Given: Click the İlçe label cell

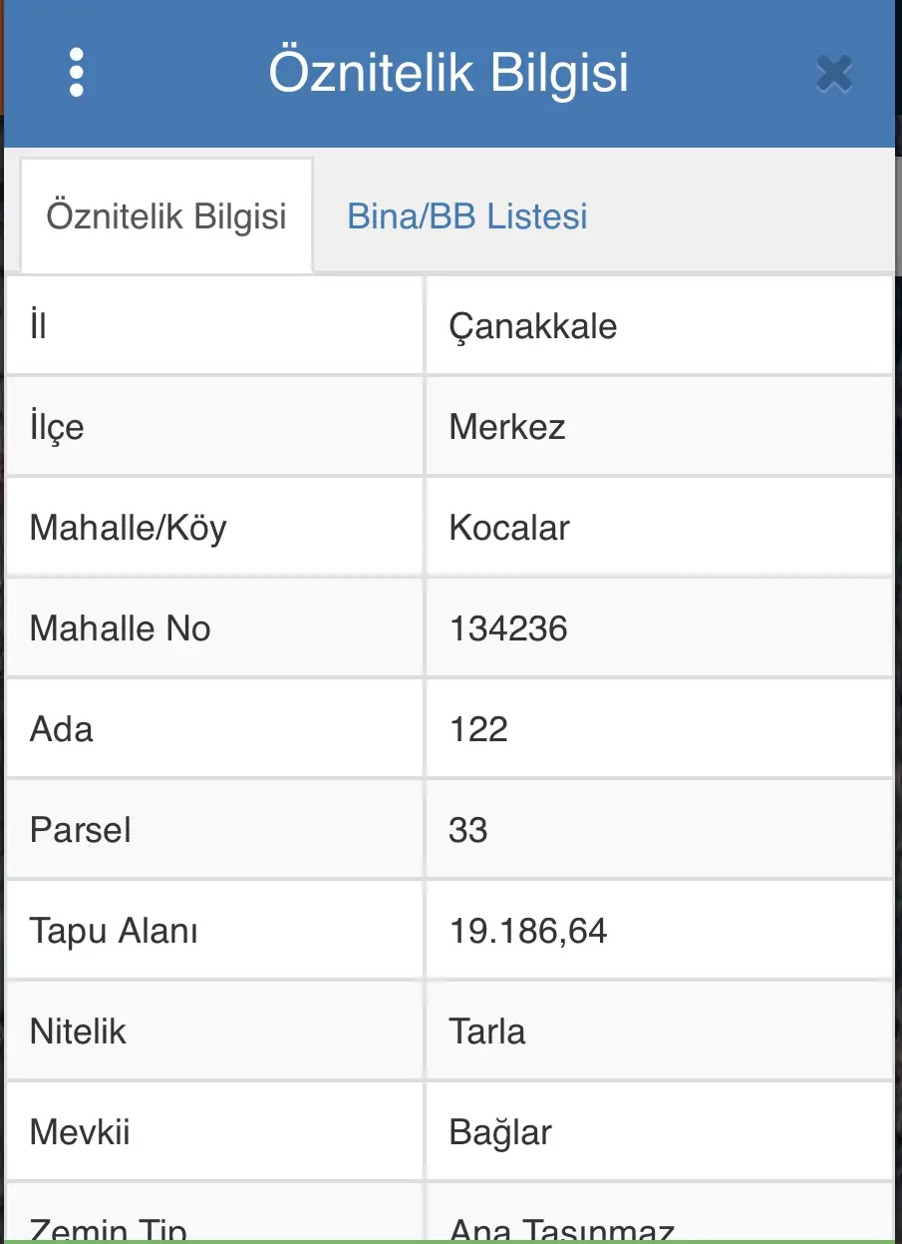Looking at the screenshot, I should pyautogui.click(x=214, y=427).
